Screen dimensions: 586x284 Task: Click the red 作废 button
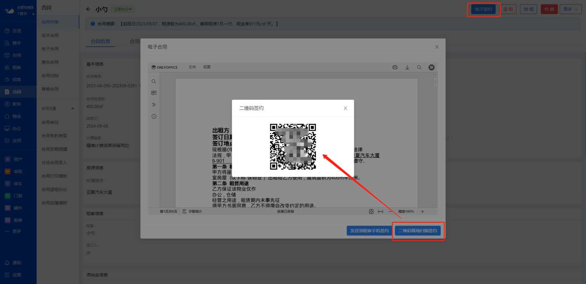click(549, 9)
